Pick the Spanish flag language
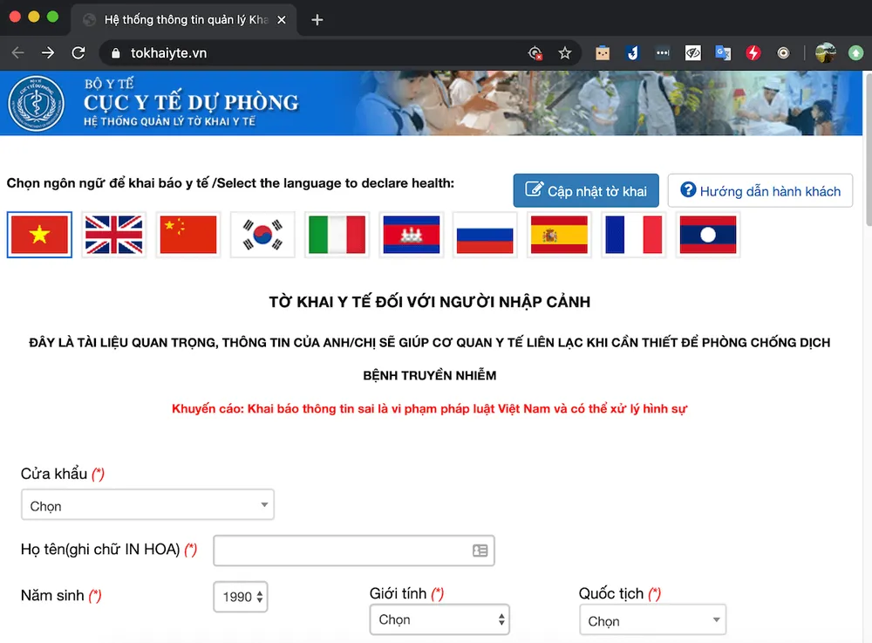Image resolution: width=872 pixels, height=643 pixels. point(559,235)
